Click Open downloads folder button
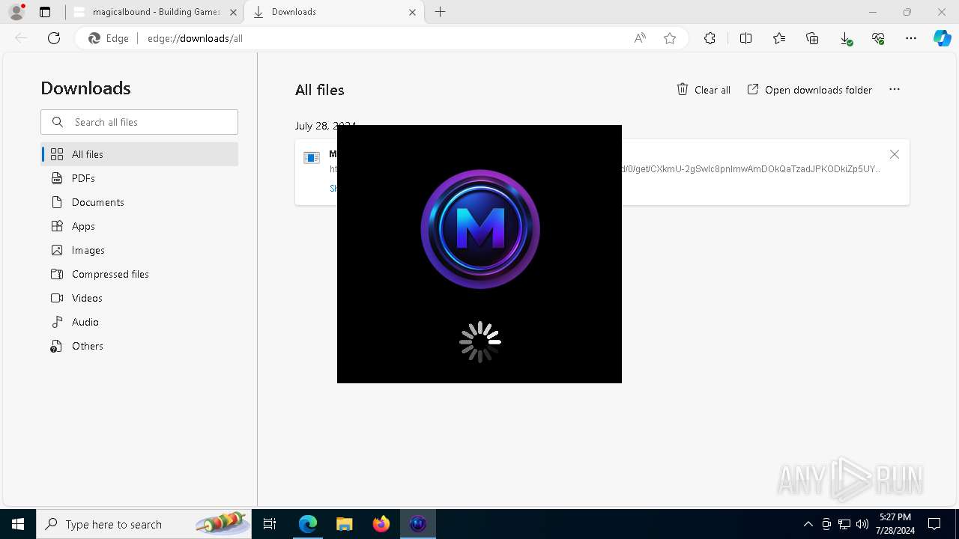 click(809, 90)
